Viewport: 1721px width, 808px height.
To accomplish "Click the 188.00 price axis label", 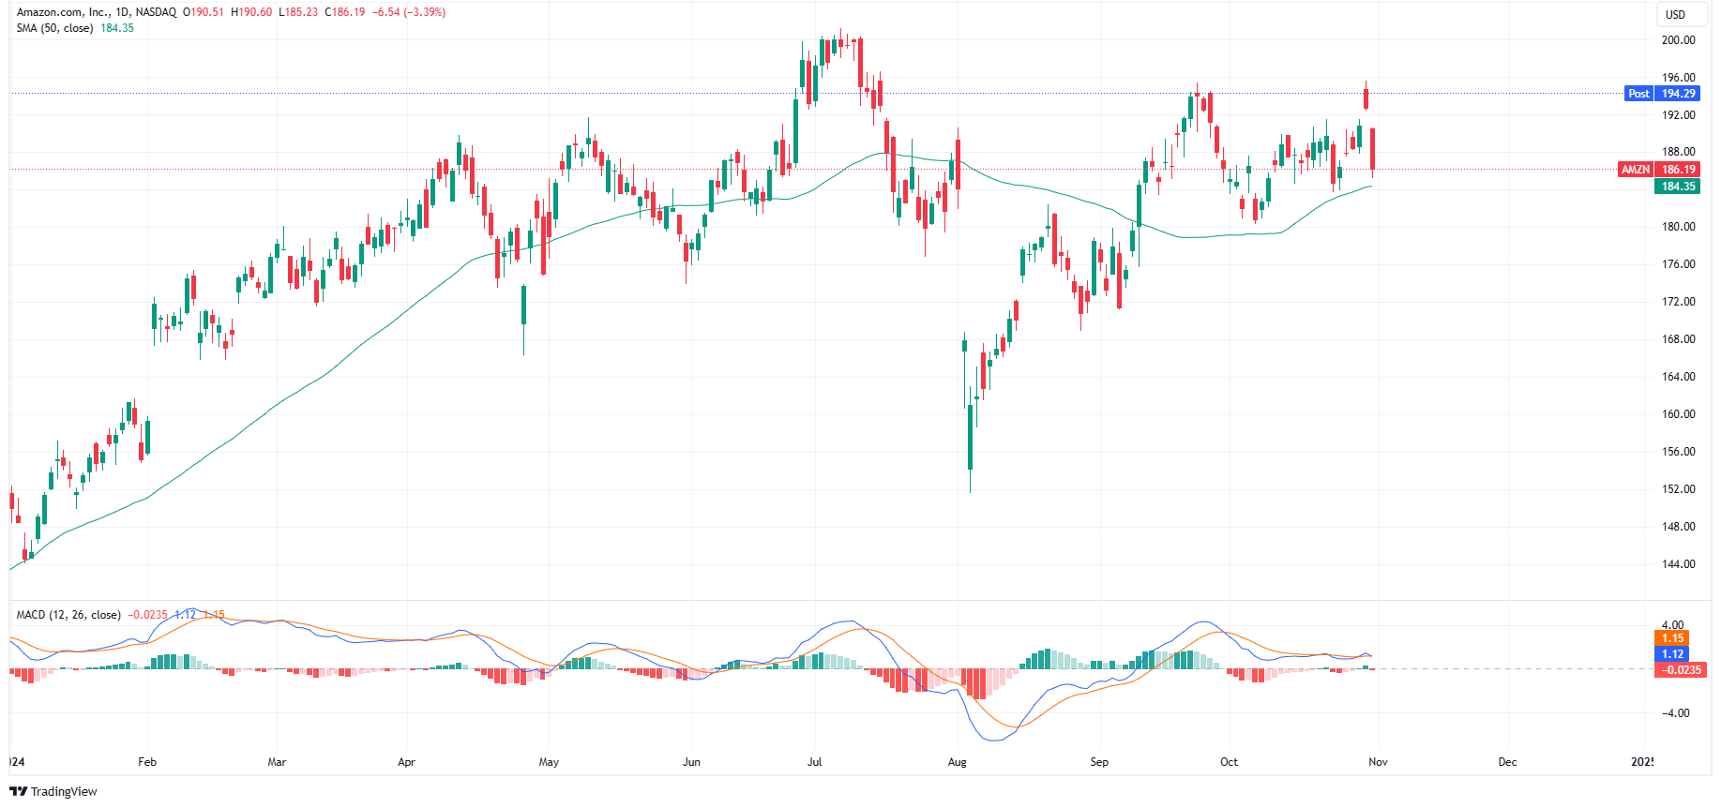I will (1678, 152).
